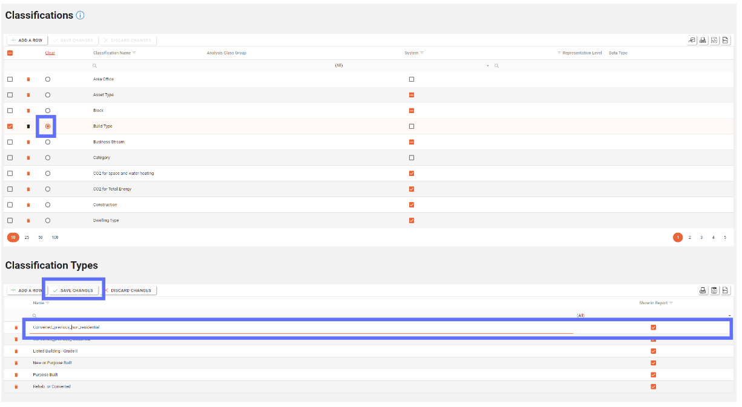Image resolution: width=742 pixels, height=407 pixels.
Task: Tick the checkbox for Business Stream row
Action: (10, 142)
